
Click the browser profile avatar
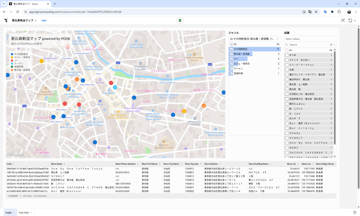(x=349, y=12)
